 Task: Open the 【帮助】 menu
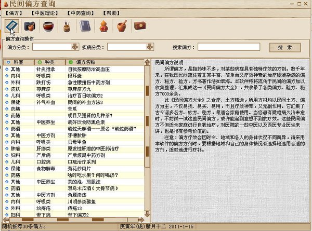(x=111, y=13)
